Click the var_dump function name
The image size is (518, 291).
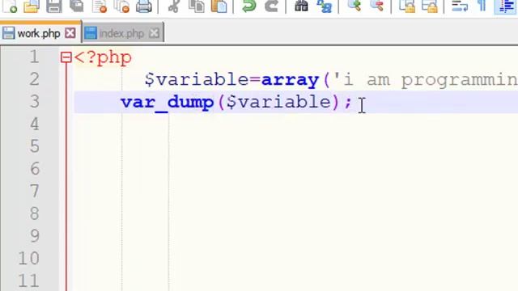pyautogui.click(x=168, y=103)
